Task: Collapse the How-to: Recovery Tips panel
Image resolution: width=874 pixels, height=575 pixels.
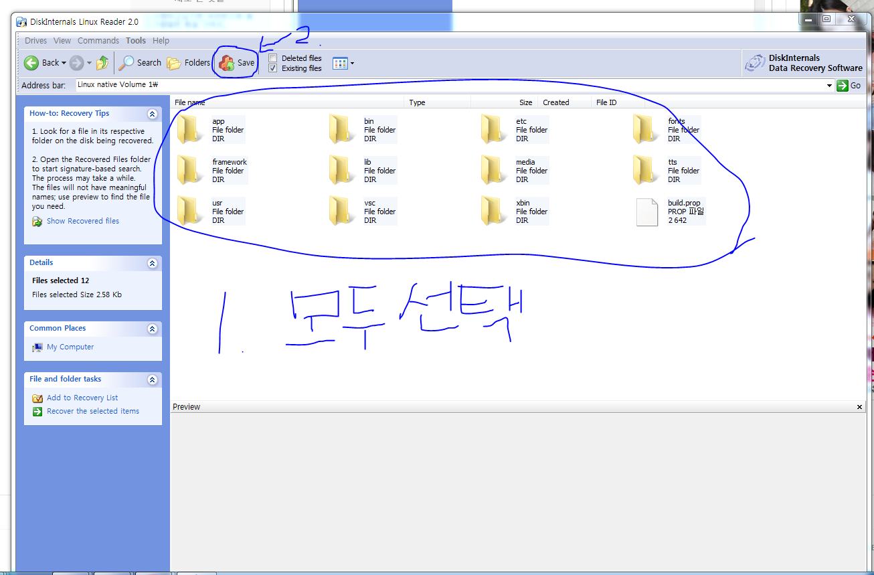Action: pyautogui.click(x=152, y=114)
